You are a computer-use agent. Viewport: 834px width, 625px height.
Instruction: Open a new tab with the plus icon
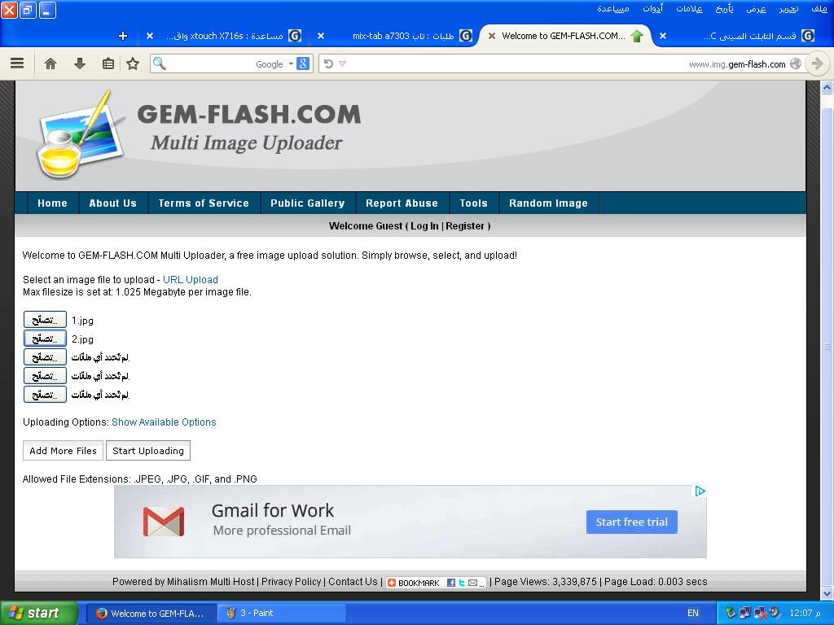tap(123, 36)
